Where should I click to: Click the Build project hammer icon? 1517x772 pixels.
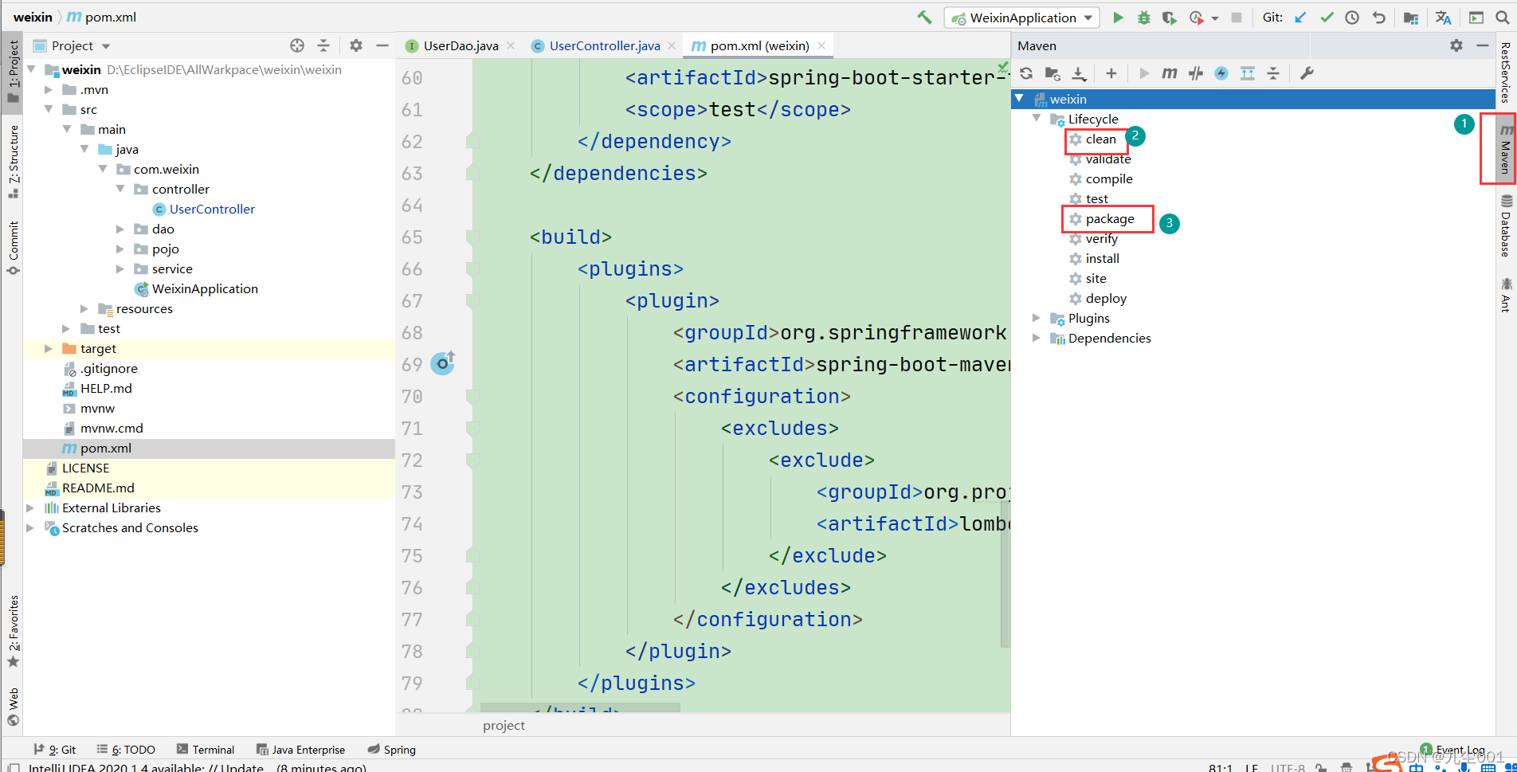pos(924,18)
